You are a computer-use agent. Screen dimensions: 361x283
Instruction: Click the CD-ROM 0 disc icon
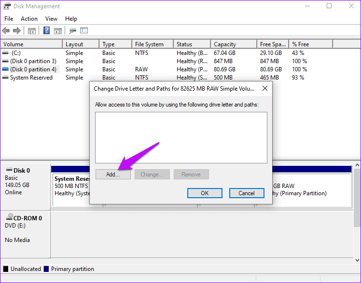(10, 217)
